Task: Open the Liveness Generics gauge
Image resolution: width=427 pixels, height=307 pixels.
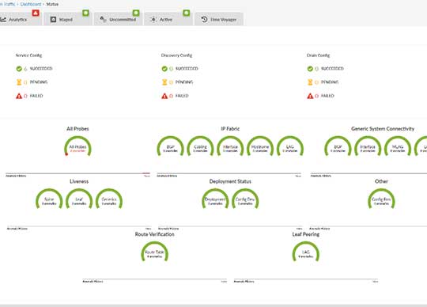Action: coord(109,199)
